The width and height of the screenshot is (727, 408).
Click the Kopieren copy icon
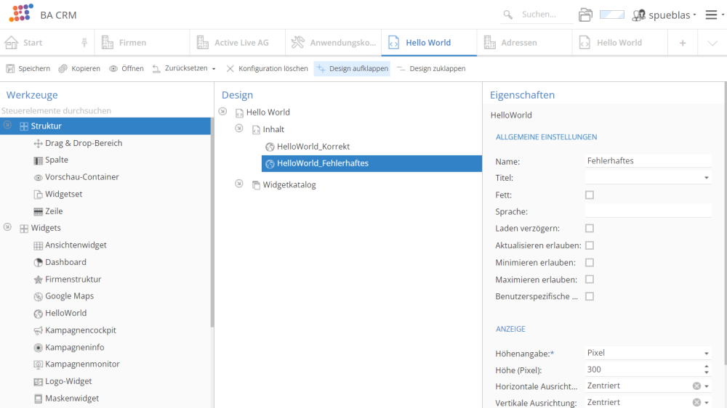coord(63,69)
